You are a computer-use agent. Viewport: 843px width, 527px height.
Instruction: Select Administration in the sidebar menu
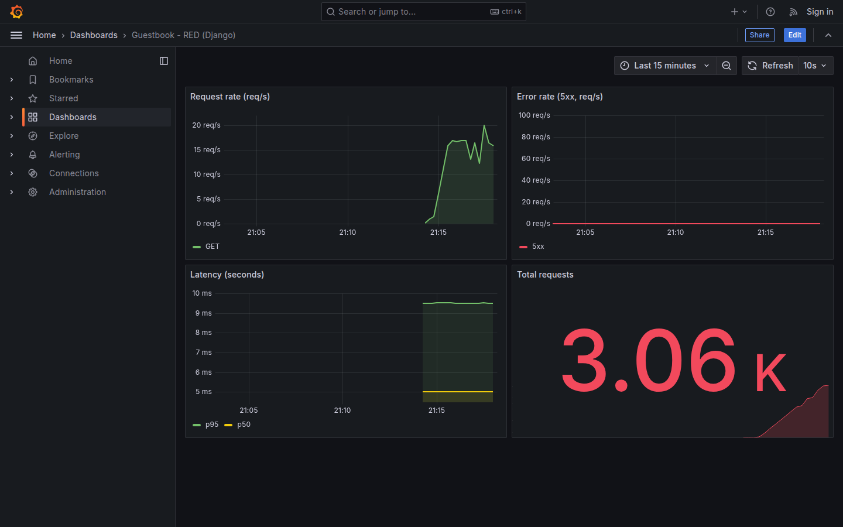point(77,192)
